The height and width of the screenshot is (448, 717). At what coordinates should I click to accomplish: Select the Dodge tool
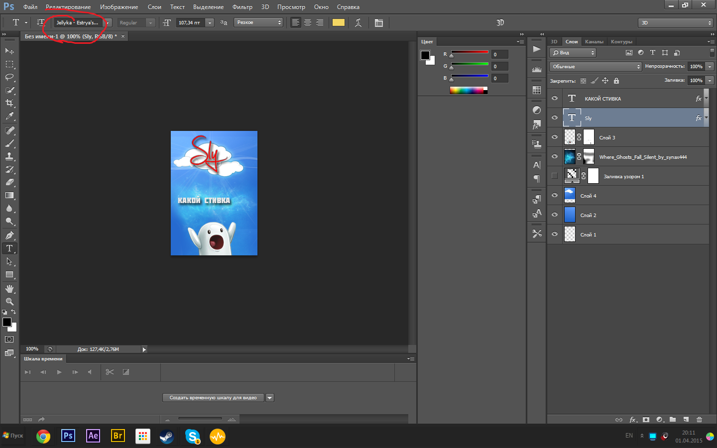[x=9, y=221]
